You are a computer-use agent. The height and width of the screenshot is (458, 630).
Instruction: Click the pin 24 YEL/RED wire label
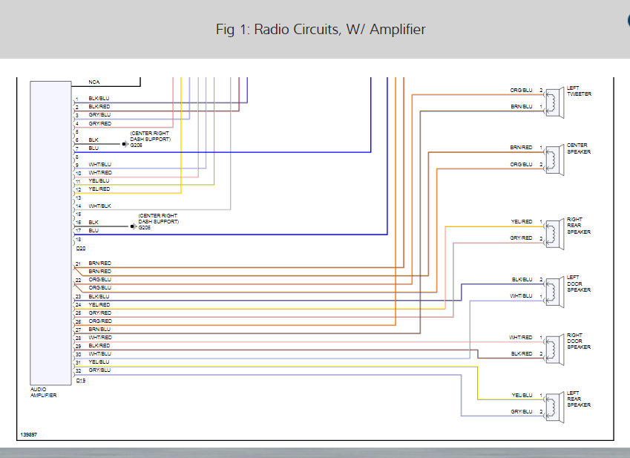coord(99,304)
